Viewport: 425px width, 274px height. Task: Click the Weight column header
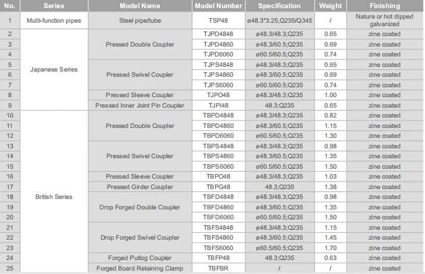pos(330,6)
